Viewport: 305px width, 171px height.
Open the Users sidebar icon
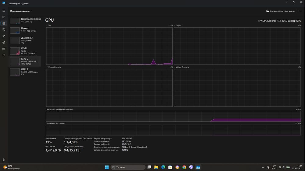pos(4,42)
